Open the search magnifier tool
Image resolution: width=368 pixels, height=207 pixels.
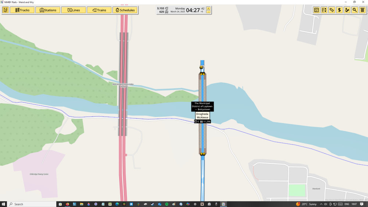click(x=354, y=10)
